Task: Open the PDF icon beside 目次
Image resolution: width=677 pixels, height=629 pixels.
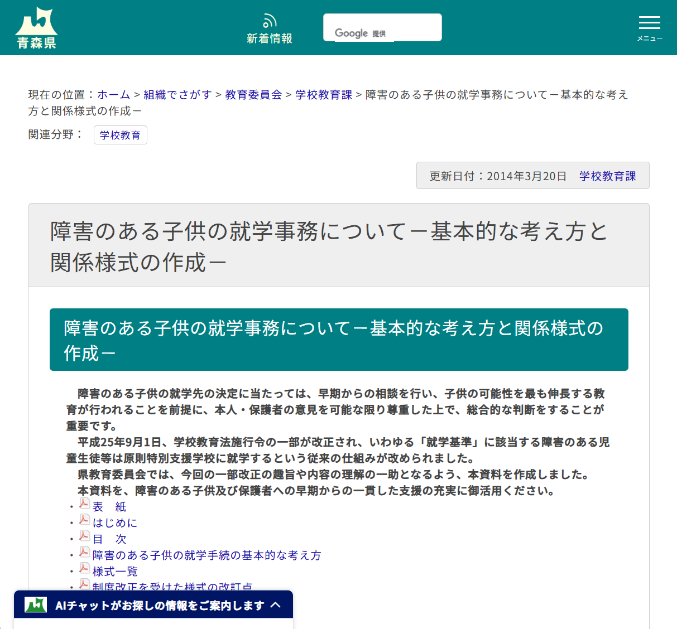Action: pyautogui.click(x=84, y=536)
